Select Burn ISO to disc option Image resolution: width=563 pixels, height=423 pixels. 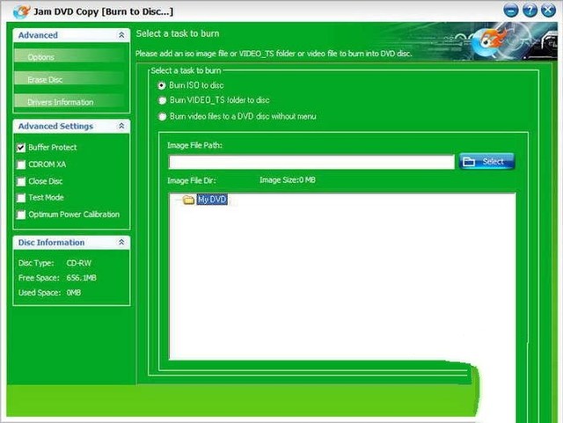[x=162, y=85]
